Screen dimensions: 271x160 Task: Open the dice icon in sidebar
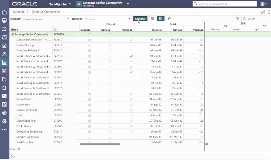[4, 96]
